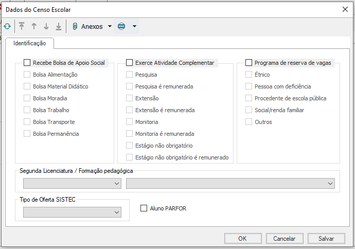Open the Tipo de Oferta SISTEC dropdown

click(72, 212)
